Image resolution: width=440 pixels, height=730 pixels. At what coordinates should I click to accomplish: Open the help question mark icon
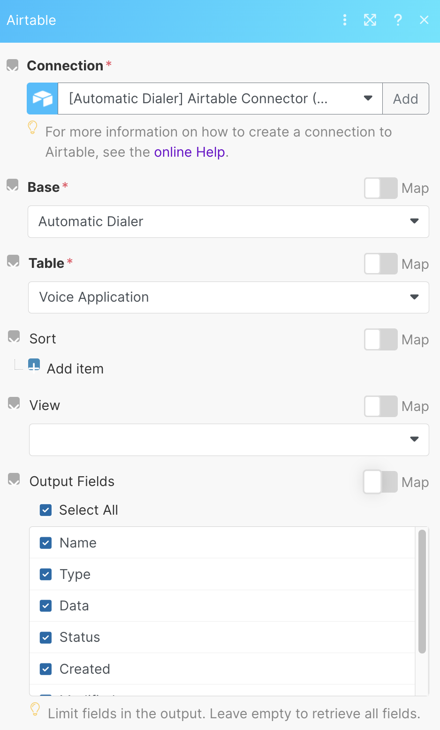398,20
